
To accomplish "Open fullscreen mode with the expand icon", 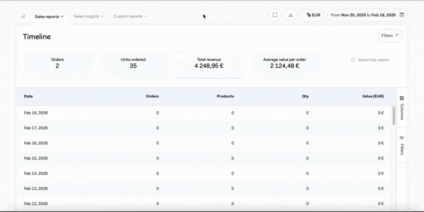I will click(x=275, y=15).
